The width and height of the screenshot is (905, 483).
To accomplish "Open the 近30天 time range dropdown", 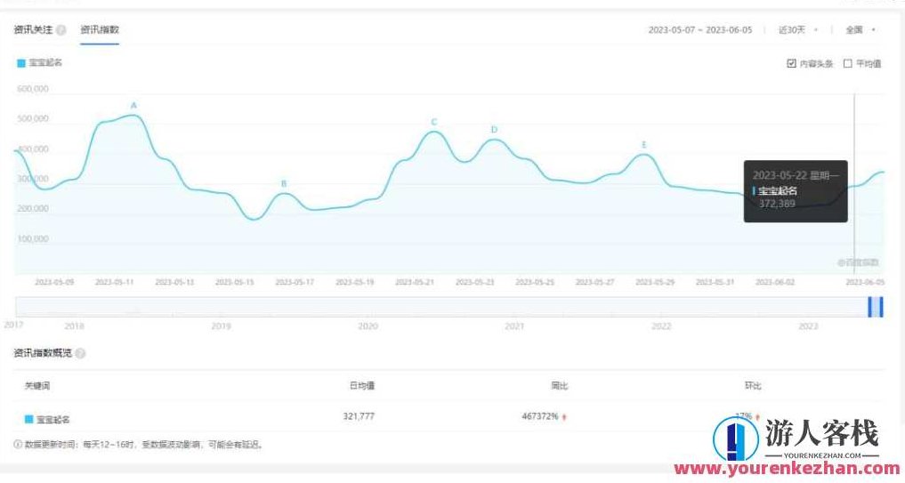I will coord(797,30).
